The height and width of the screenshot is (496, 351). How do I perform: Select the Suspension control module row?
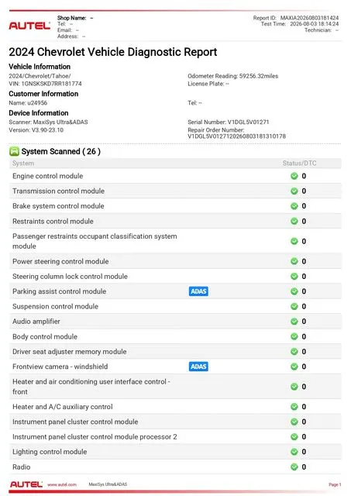click(175, 306)
